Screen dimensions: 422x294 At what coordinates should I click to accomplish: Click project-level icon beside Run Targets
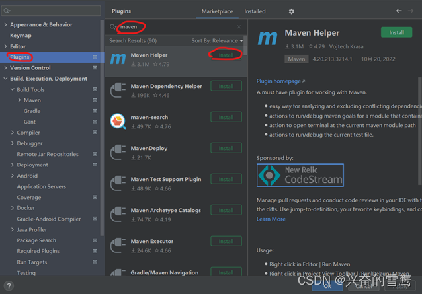tap(95, 262)
